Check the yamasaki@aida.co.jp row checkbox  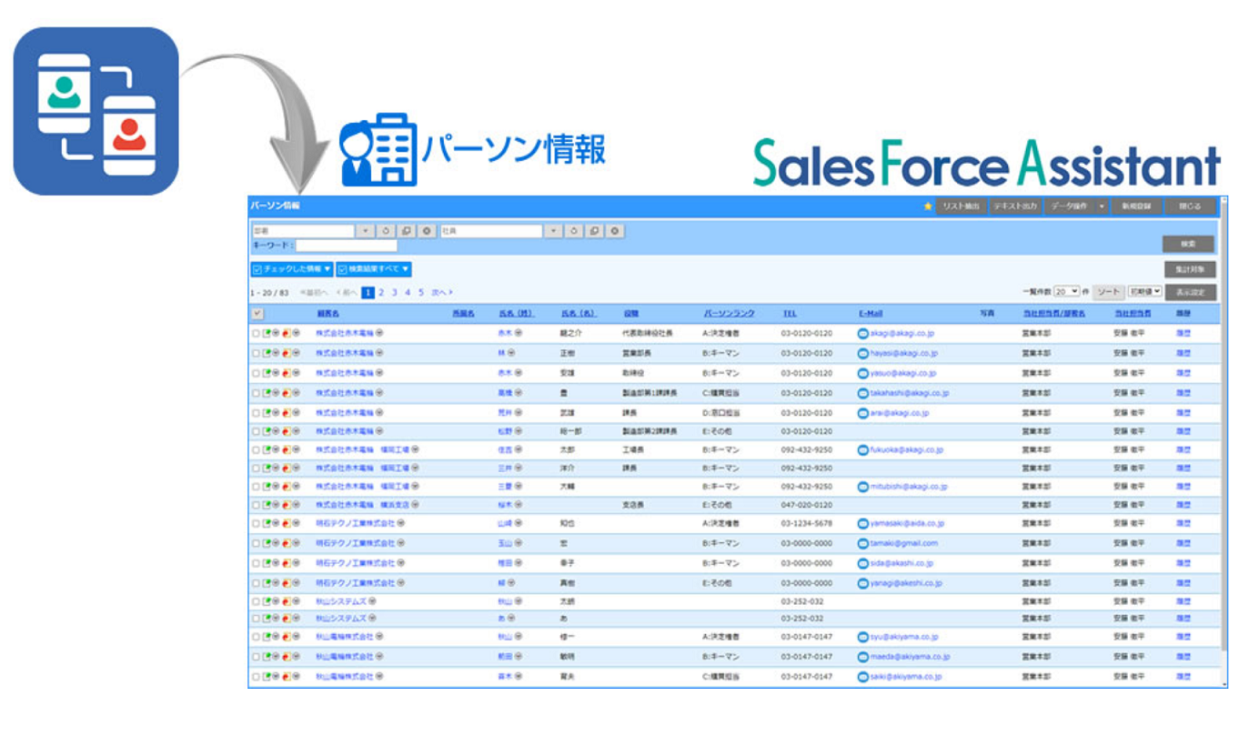coord(257,524)
